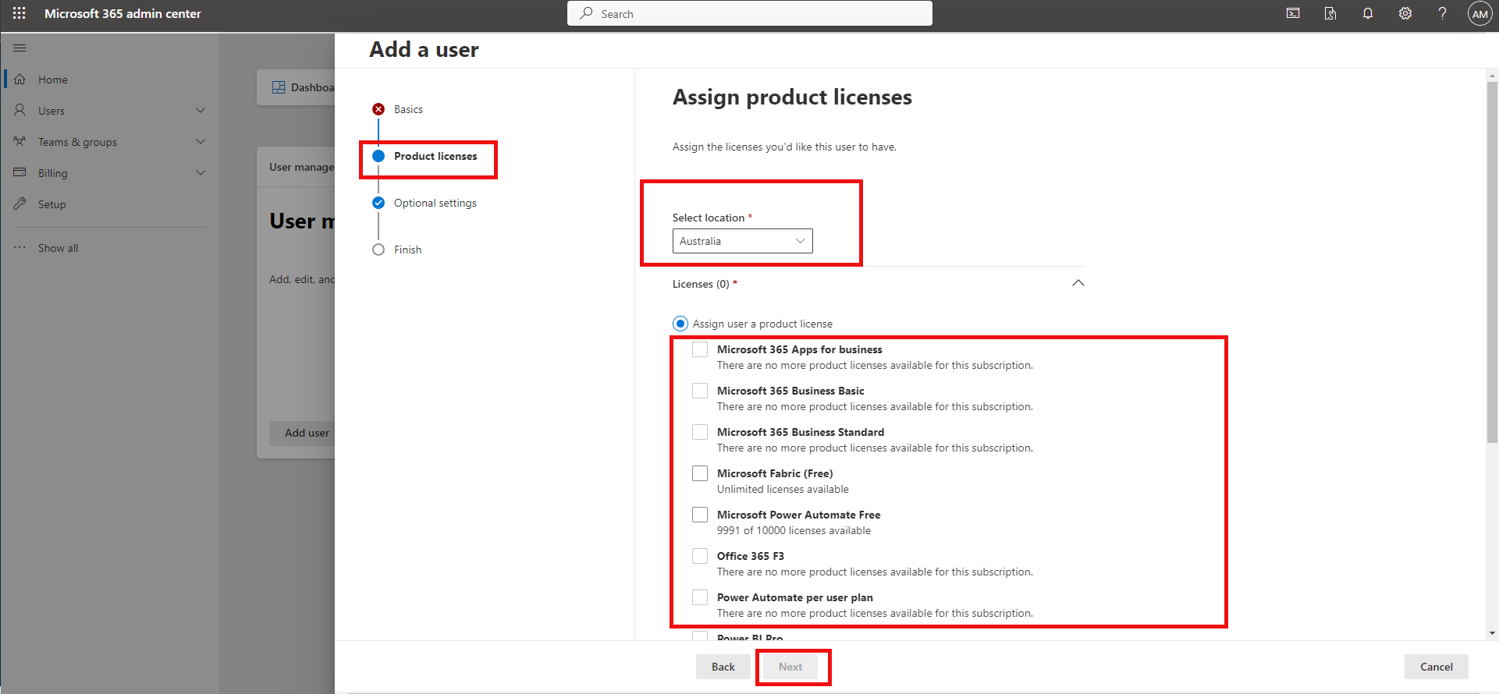The width and height of the screenshot is (1499, 694).
Task: Click the Search input field
Action: click(x=749, y=13)
